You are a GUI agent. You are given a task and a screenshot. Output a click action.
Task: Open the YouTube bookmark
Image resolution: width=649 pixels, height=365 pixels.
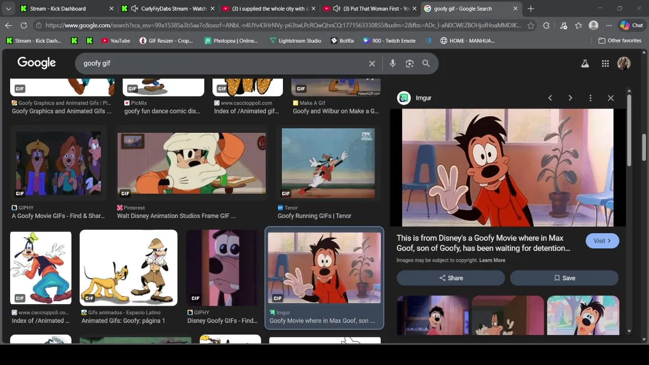pos(116,41)
